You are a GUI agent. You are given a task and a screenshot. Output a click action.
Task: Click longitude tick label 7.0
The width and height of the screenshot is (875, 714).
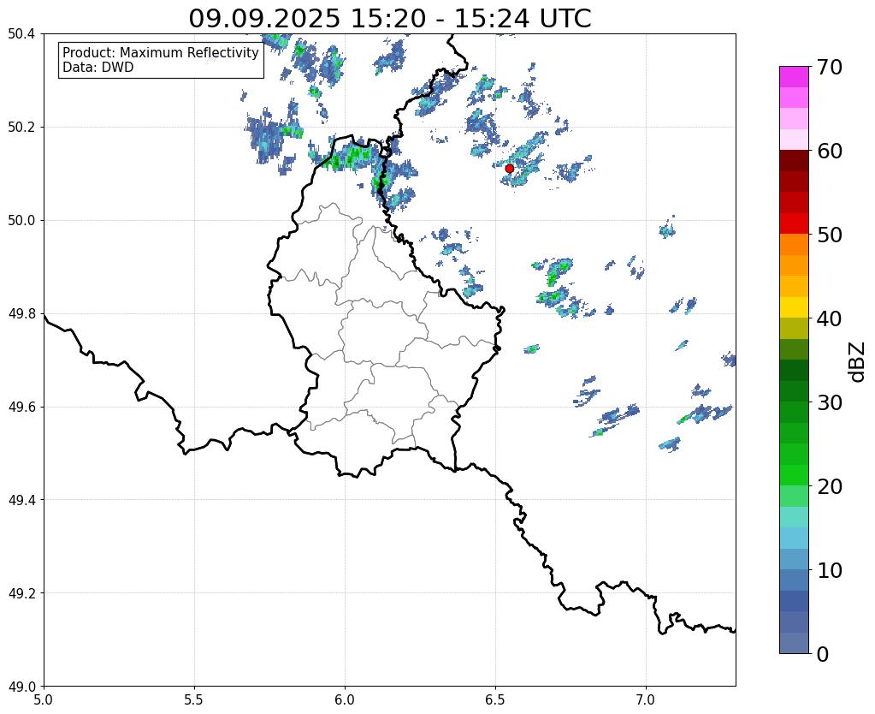[646, 699]
